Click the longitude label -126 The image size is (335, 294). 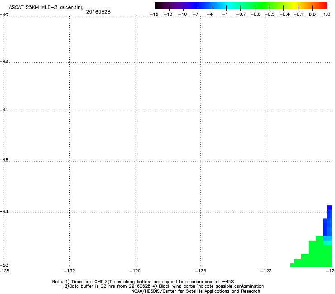201,271
